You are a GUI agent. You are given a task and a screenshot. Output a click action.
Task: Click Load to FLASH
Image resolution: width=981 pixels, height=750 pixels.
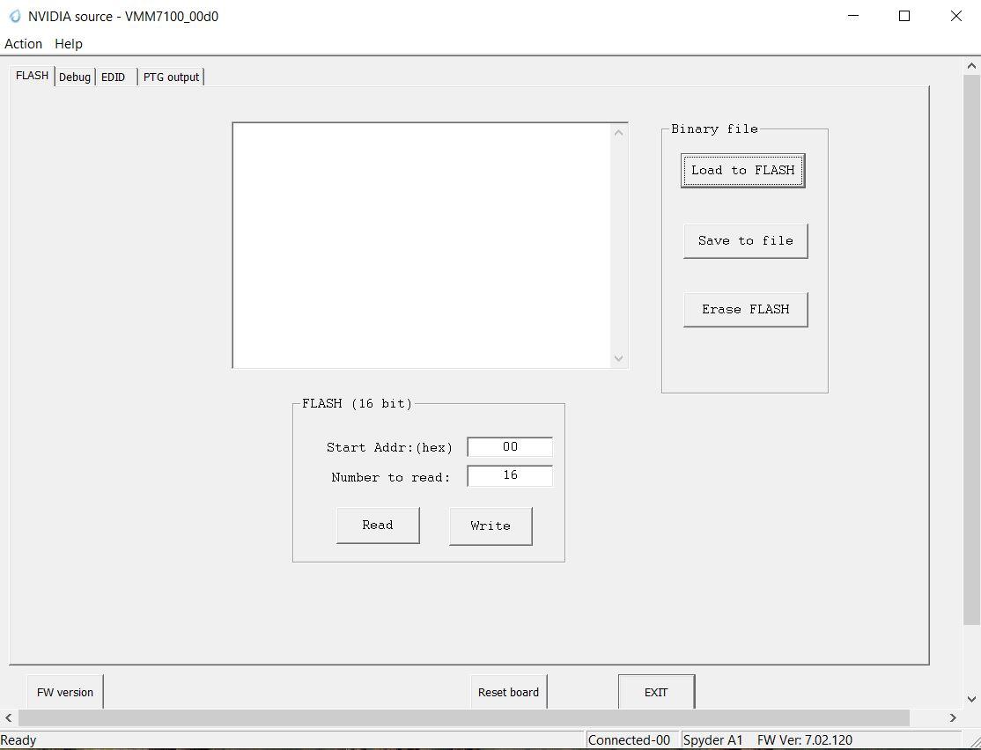741,170
